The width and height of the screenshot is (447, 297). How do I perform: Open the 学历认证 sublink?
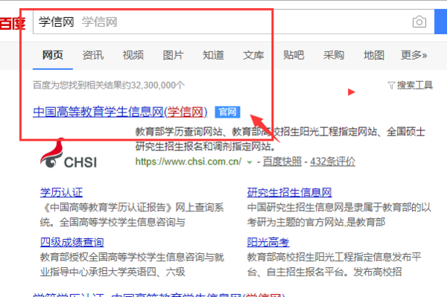point(61,193)
